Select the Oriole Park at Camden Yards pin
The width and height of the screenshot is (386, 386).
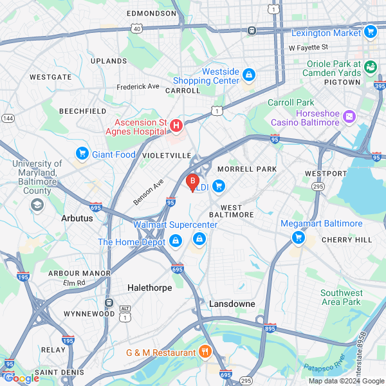[371, 68]
